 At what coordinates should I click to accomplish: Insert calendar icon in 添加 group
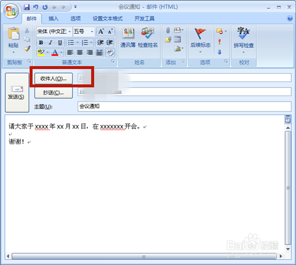[178, 40]
